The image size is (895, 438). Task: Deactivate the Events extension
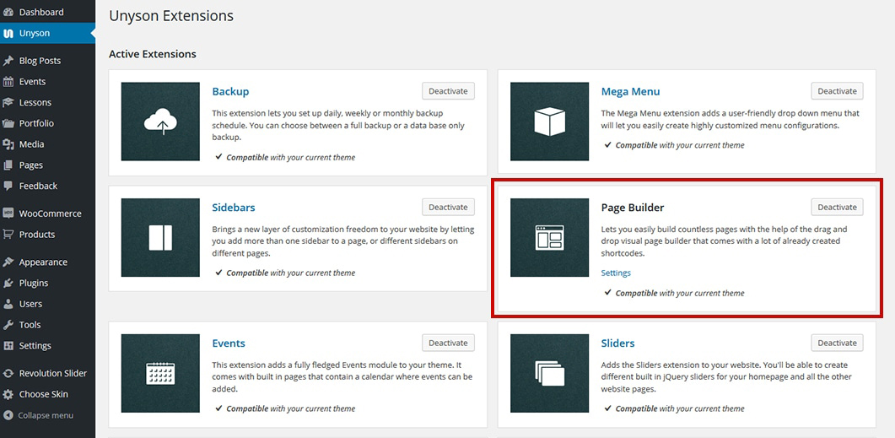448,343
